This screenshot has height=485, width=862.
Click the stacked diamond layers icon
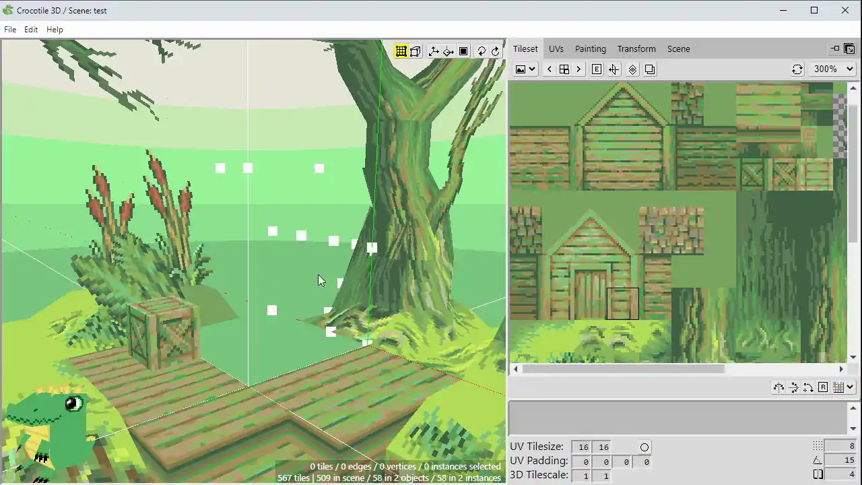[x=632, y=69]
